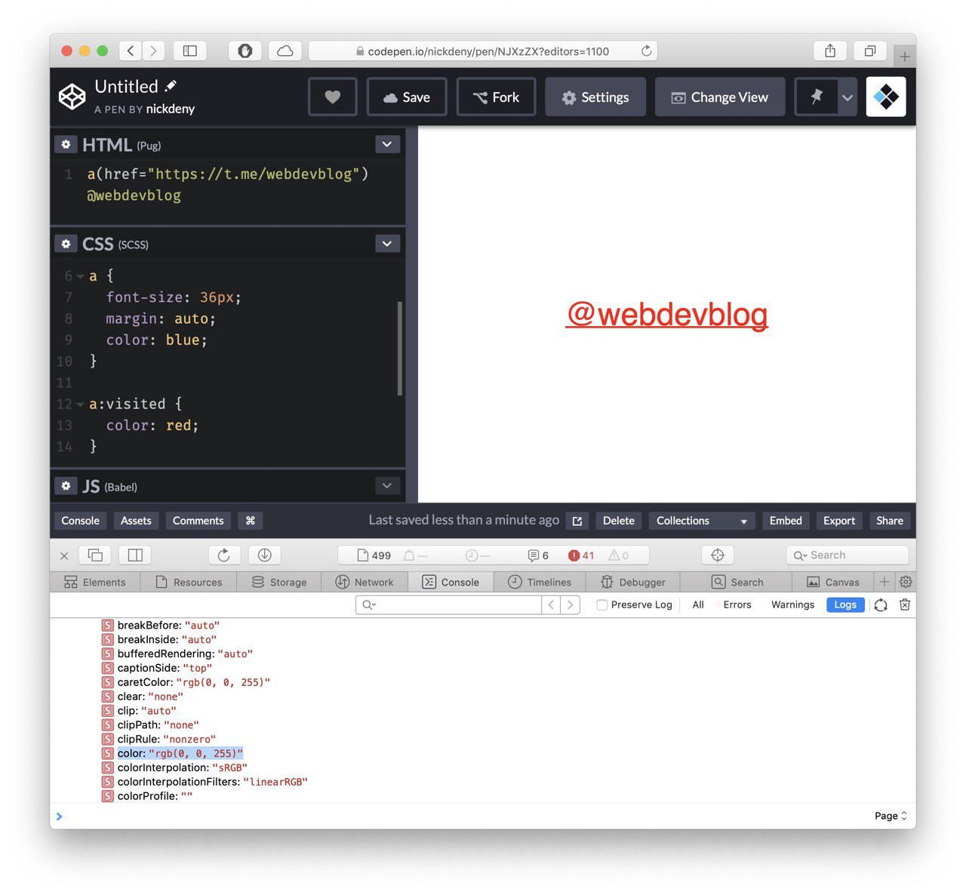The image size is (966, 895).
Task: Open the pin options dropdown arrow
Action: click(x=848, y=97)
